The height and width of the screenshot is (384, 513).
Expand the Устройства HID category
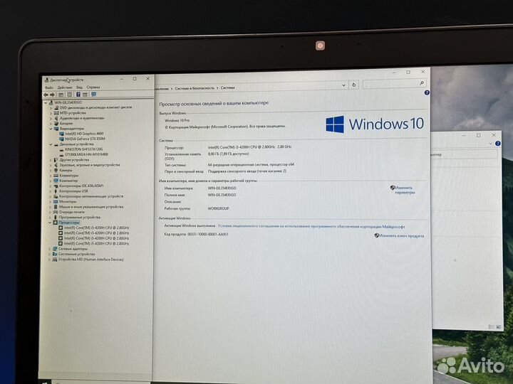pyautogui.click(x=50, y=260)
